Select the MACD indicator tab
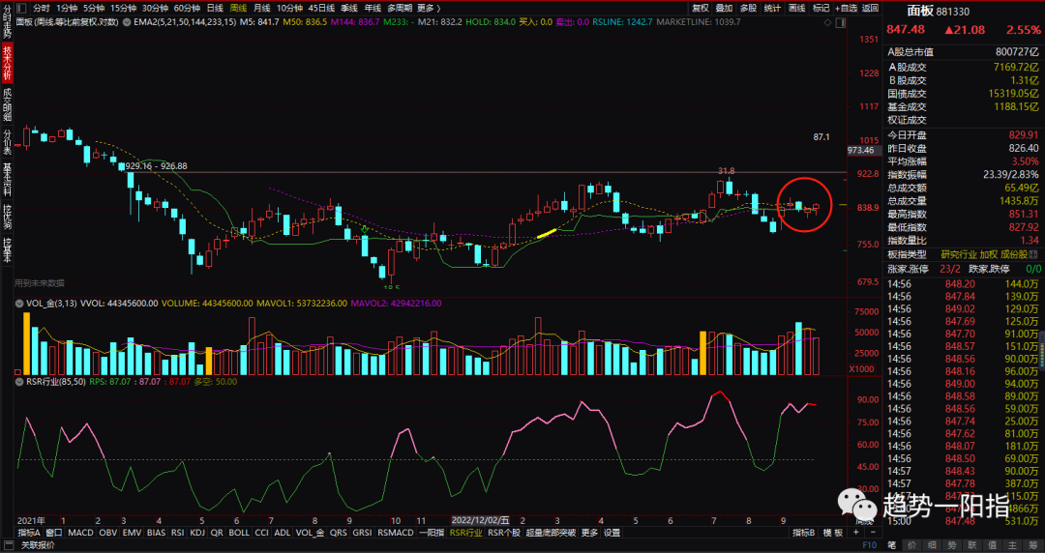 coord(80,533)
